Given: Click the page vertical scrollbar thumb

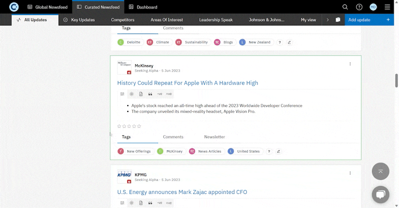Looking at the screenshot, I should [397, 80].
